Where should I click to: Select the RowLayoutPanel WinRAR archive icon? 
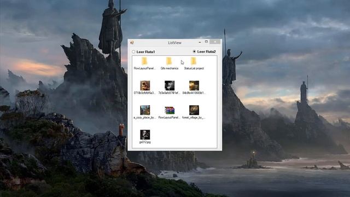click(x=170, y=111)
